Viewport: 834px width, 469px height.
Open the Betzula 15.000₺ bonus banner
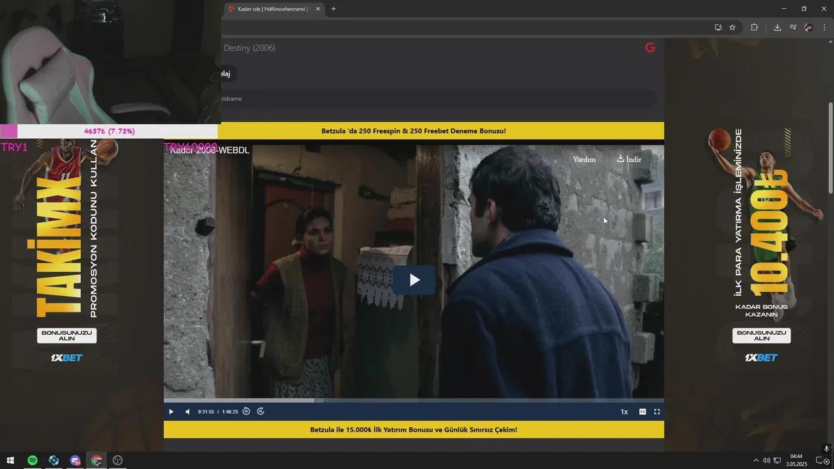pyautogui.click(x=414, y=430)
